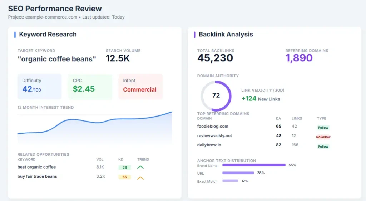The width and height of the screenshot is (366, 201).
Task: Click the KD 55 yellow badge
Action: (124, 177)
